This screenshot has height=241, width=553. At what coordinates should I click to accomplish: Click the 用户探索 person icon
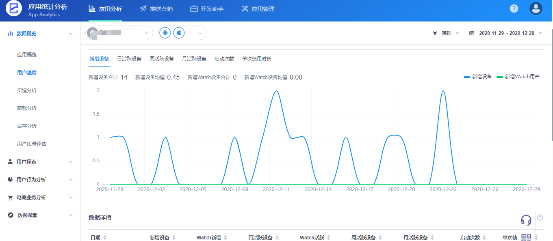click(x=11, y=161)
